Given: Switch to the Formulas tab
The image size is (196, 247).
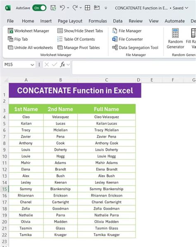Looking at the screenshot, I should pyautogui.click(x=98, y=21).
